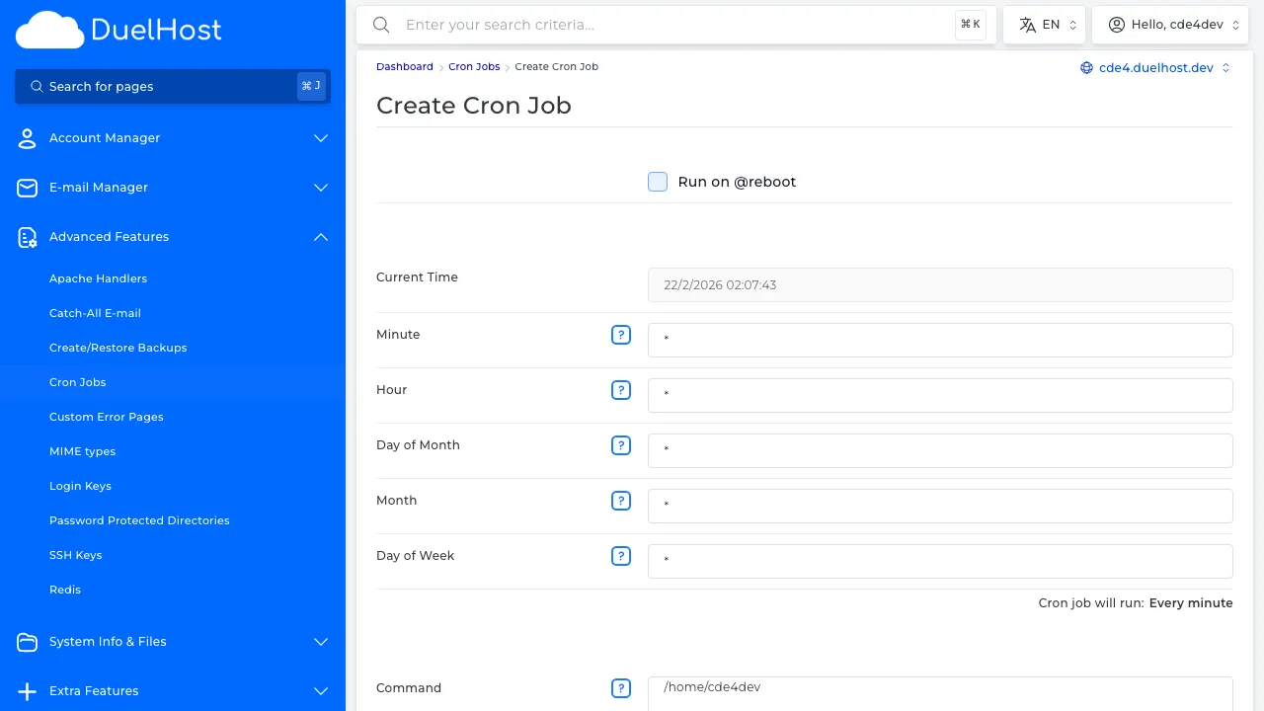Screen dimensions: 1264x711
Task: Go to Dashboard via the breadcrumb link
Action: (x=404, y=66)
